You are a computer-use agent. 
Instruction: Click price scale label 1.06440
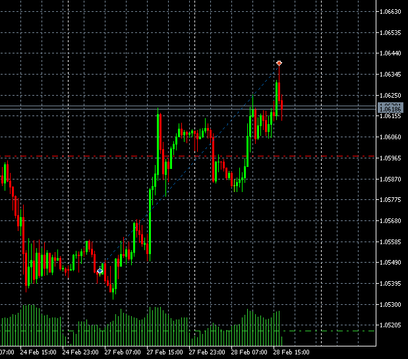click(x=391, y=53)
